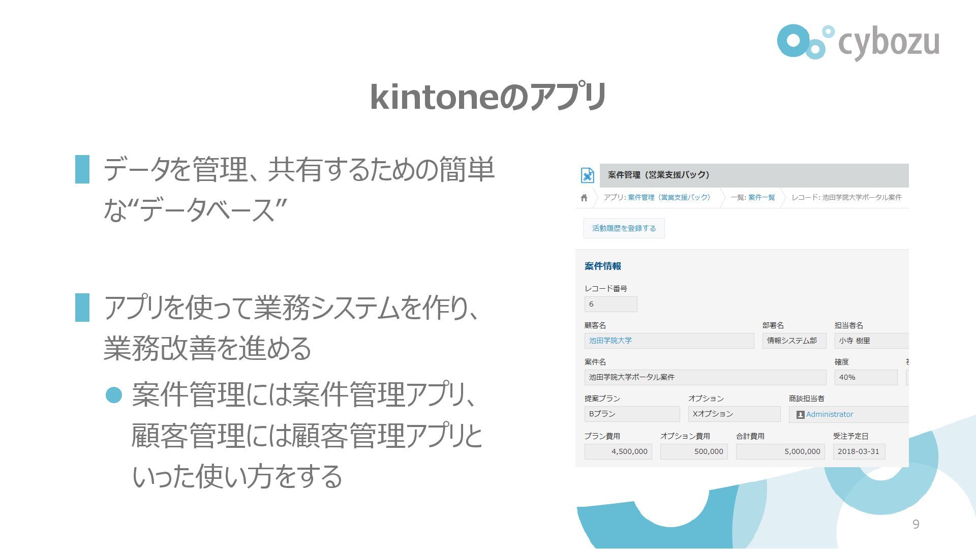The width and height of the screenshot is (976, 549).
Task: Select the 合計費用 value 5,000,000
Action: 780,451
